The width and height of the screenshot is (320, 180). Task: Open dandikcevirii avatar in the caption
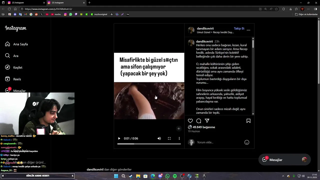191,43
